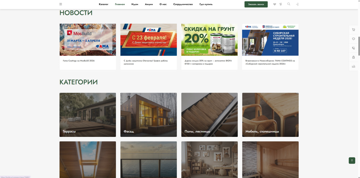Open the Где купить menu item
Screen dimensions: 360x178
coord(206,4)
